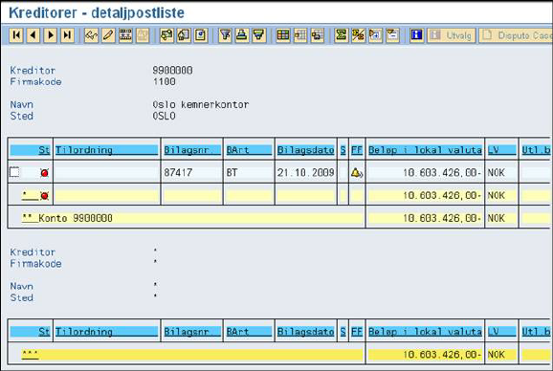
Task: Click the greyed-out icon after mass change
Action: pos(143,34)
